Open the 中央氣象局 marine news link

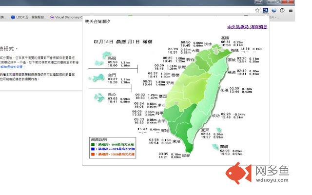pyautogui.click(x=247, y=27)
